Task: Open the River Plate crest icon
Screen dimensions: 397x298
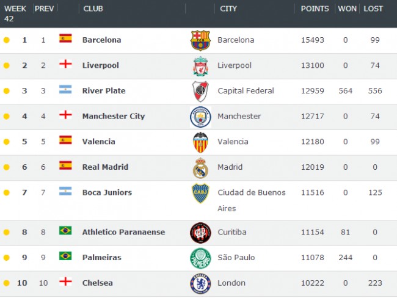Action: [x=200, y=91]
